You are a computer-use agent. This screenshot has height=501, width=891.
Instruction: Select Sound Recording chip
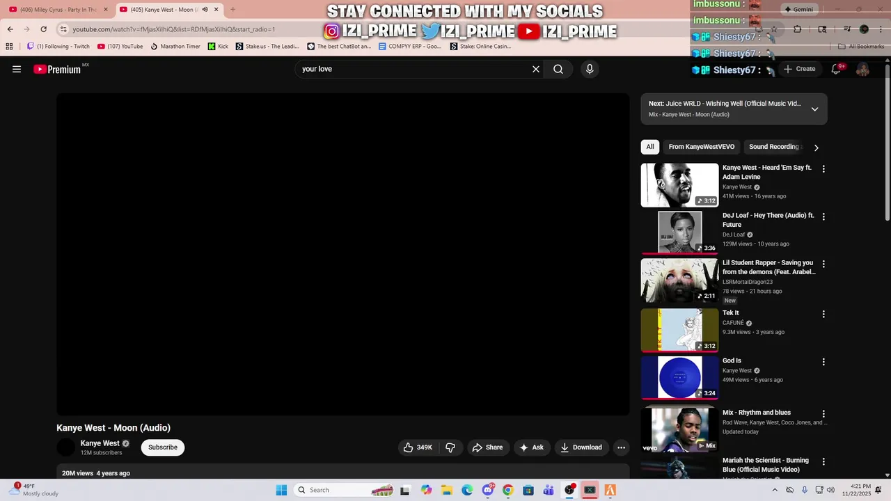click(773, 147)
